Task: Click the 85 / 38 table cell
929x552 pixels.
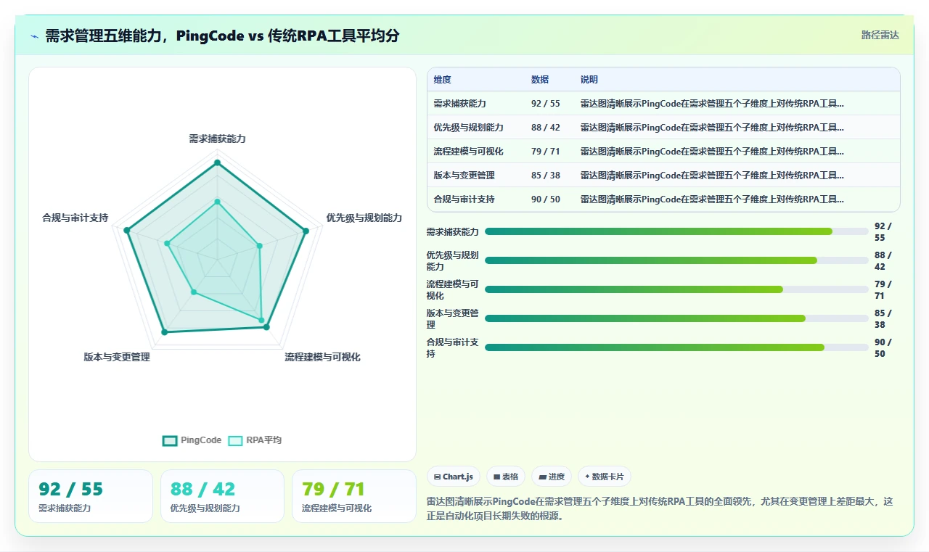Action: (546, 176)
